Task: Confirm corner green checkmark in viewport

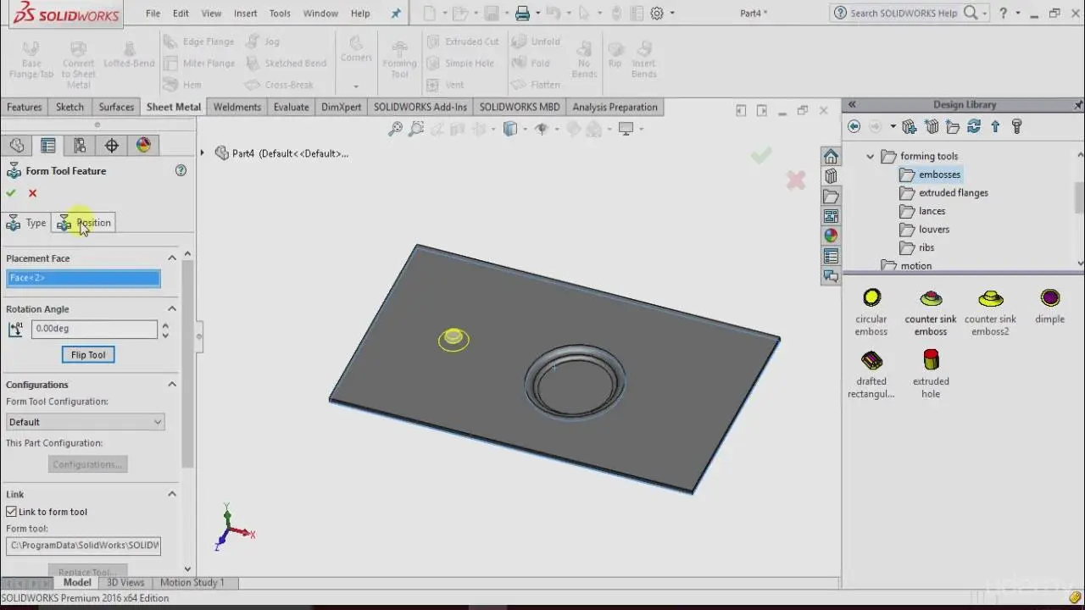Action: click(761, 155)
